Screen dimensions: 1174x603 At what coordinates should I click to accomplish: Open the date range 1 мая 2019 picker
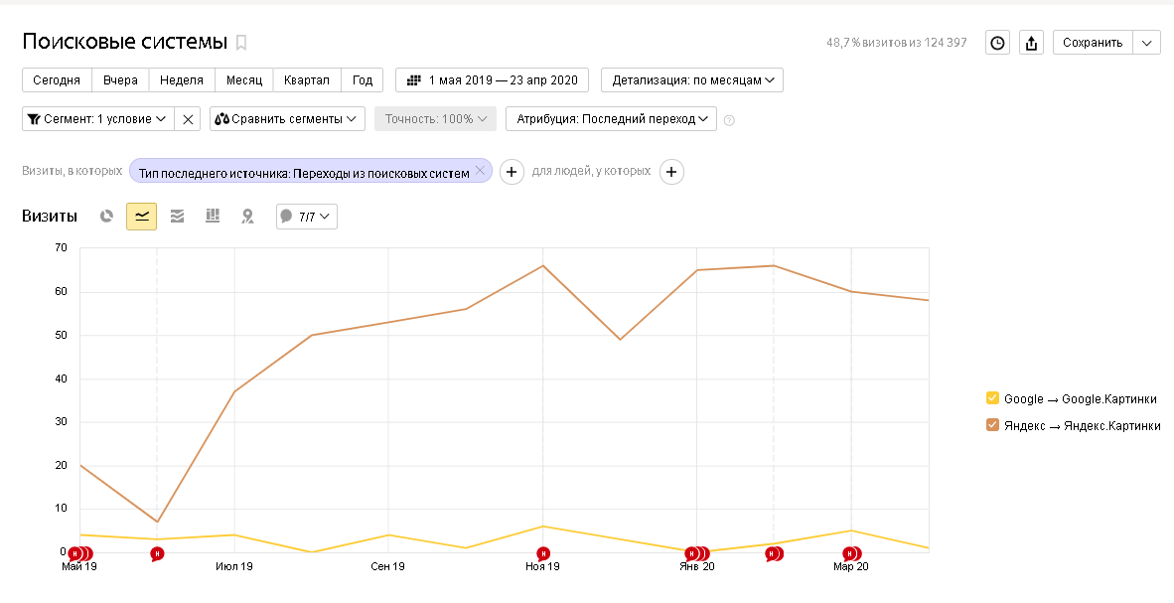pyautogui.click(x=492, y=80)
